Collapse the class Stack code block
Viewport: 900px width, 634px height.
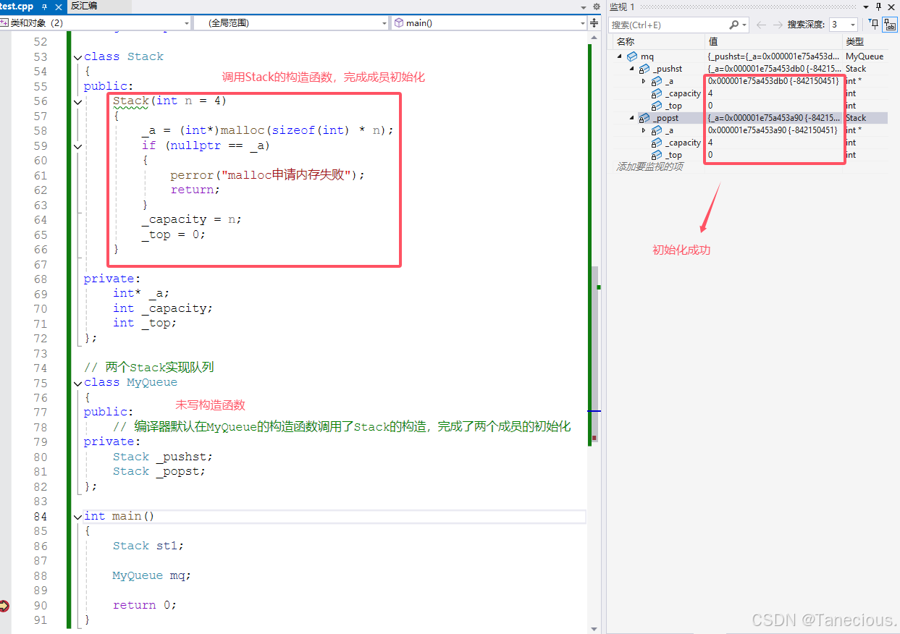coord(77,57)
